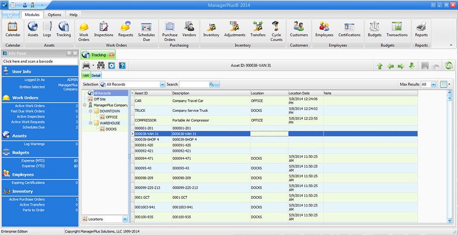
Task: Switch to the Help ribbon tab
Action: pyautogui.click(x=74, y=15)
